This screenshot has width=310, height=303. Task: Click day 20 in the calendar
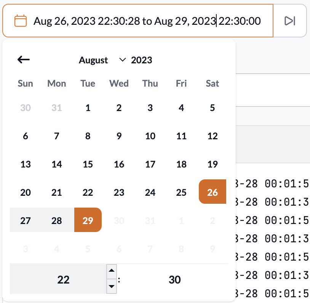click(x=26, y=192)
